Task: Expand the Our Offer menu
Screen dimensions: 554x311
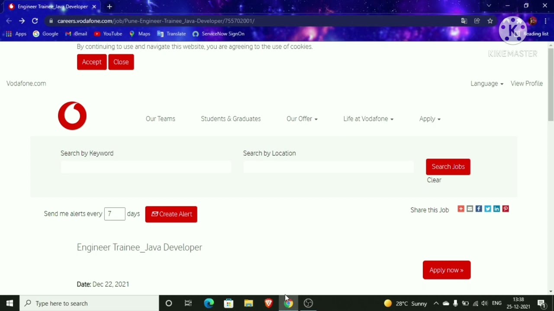Action: pos(302,119)
